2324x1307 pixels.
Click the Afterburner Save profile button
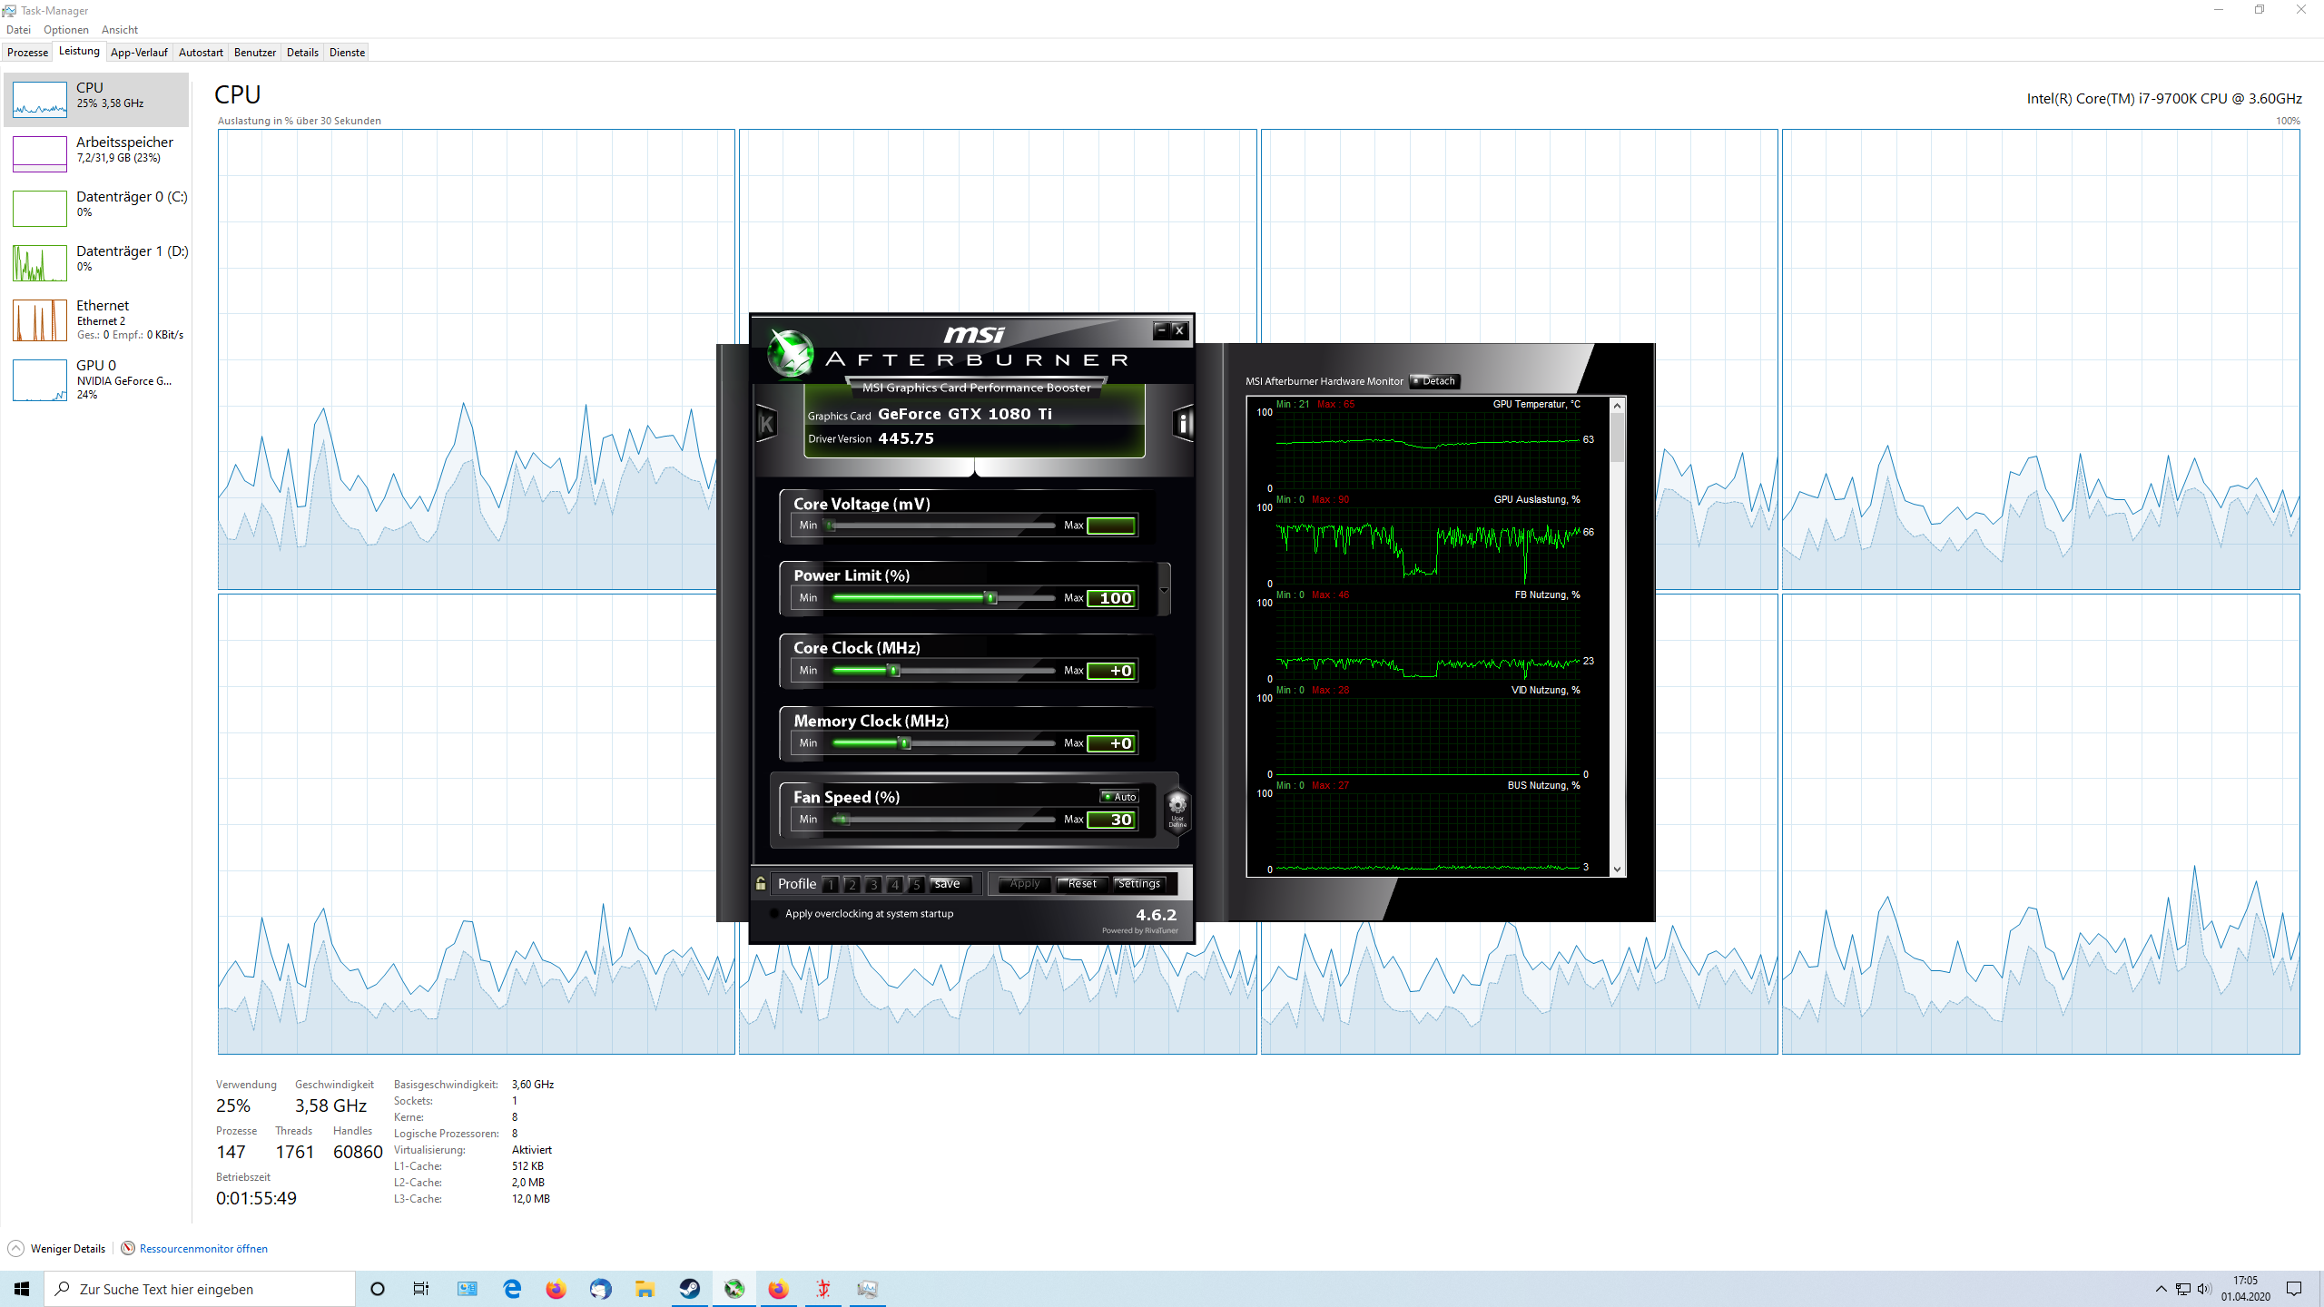click(x=950, y=883)
